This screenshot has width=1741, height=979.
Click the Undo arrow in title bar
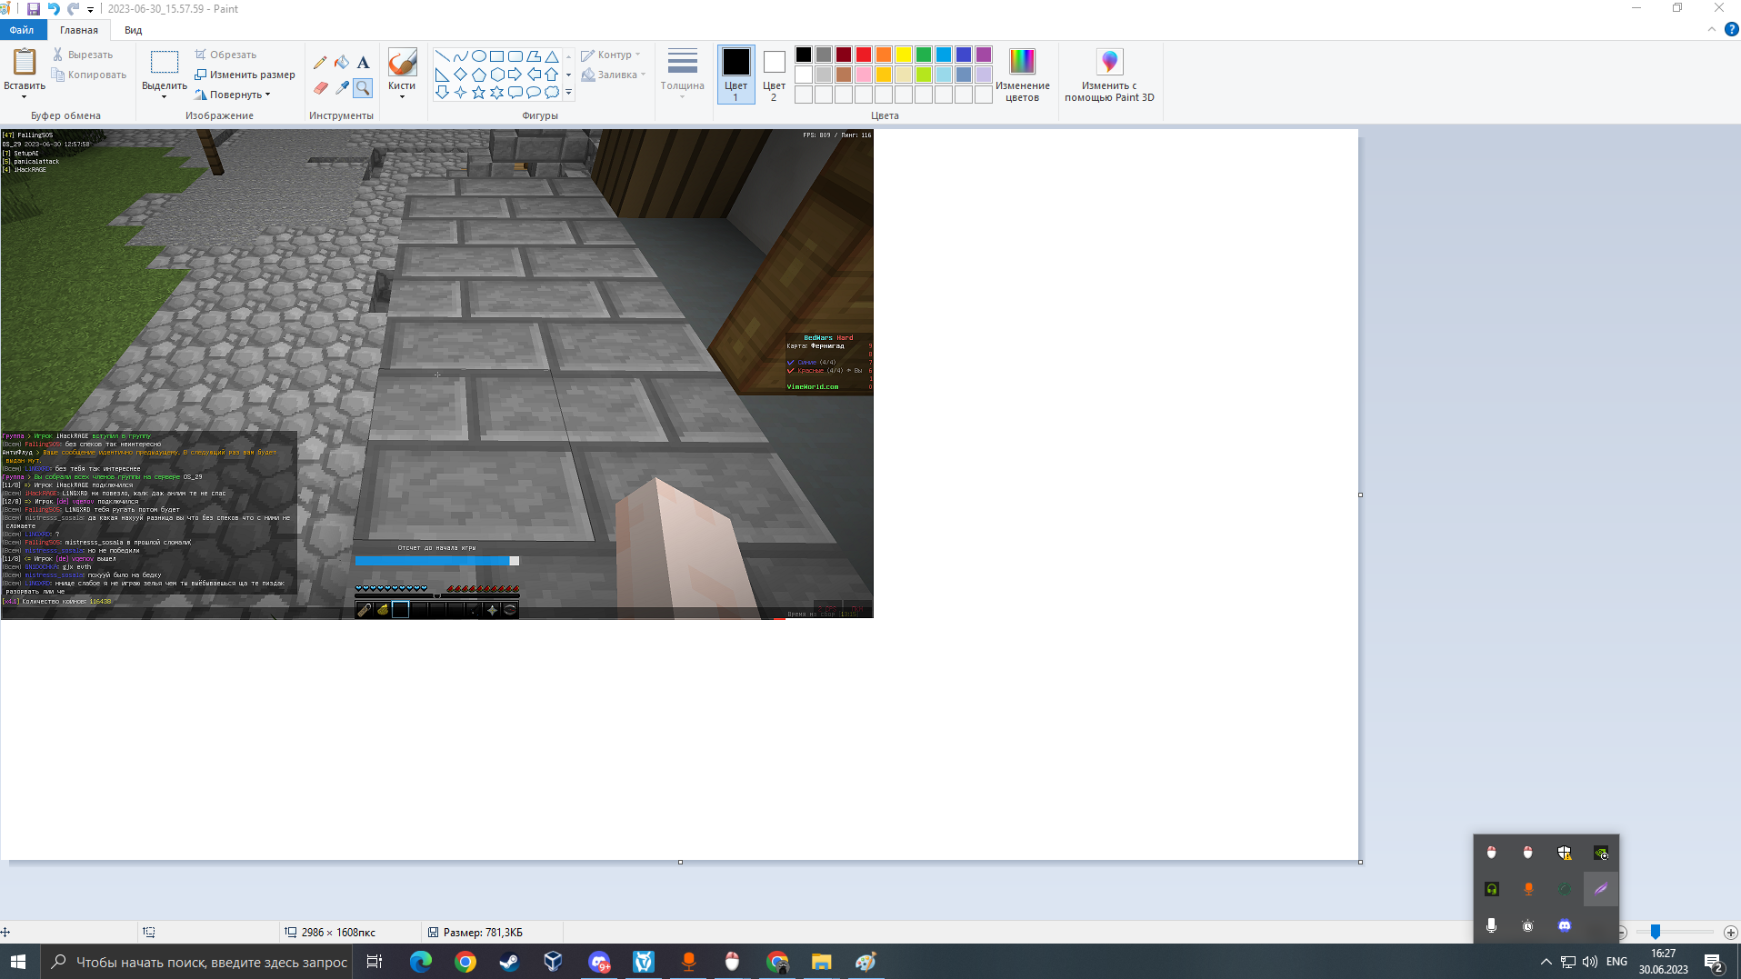click(54, 9)
